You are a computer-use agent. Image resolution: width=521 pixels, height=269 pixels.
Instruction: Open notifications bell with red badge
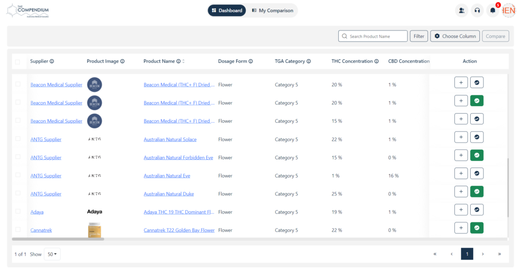point(493,11)
